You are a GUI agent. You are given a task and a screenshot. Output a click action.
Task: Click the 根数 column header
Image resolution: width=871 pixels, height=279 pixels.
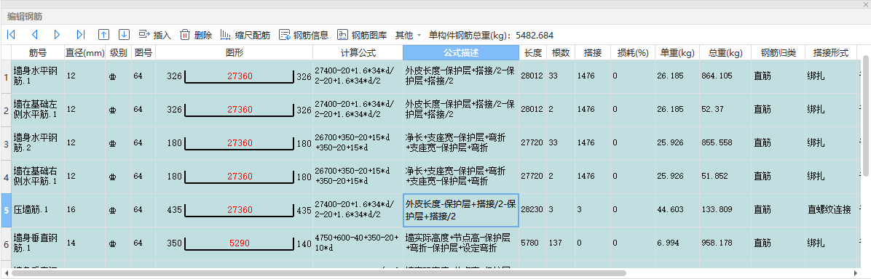pos(561,53)
